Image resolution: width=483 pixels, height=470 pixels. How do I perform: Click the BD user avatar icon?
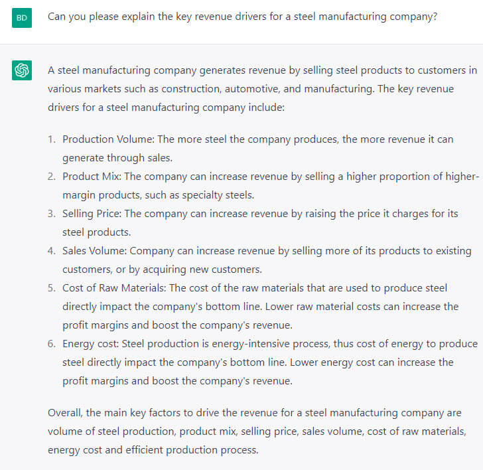tap(21, 18)
